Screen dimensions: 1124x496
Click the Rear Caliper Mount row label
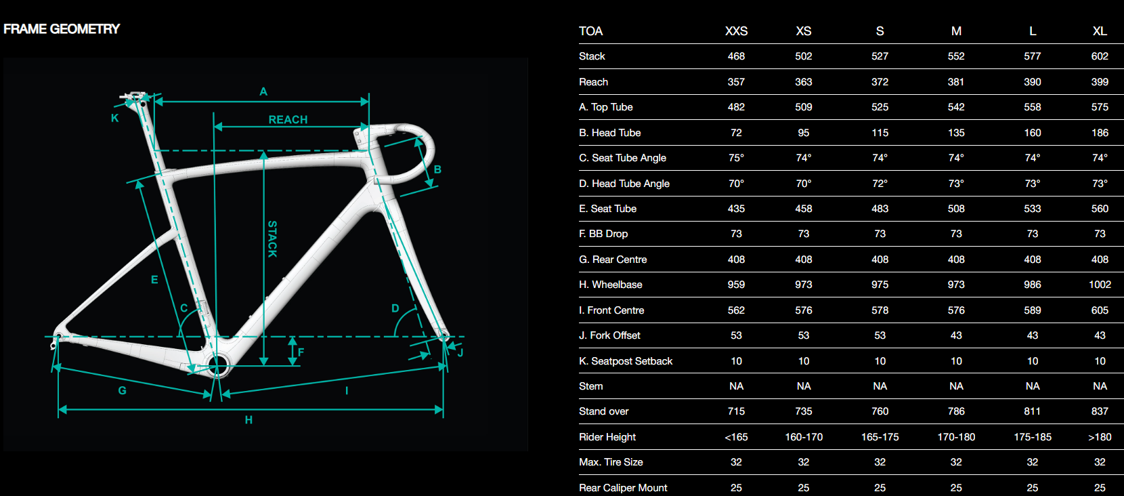pyautogui.click(x=623, y=488)
